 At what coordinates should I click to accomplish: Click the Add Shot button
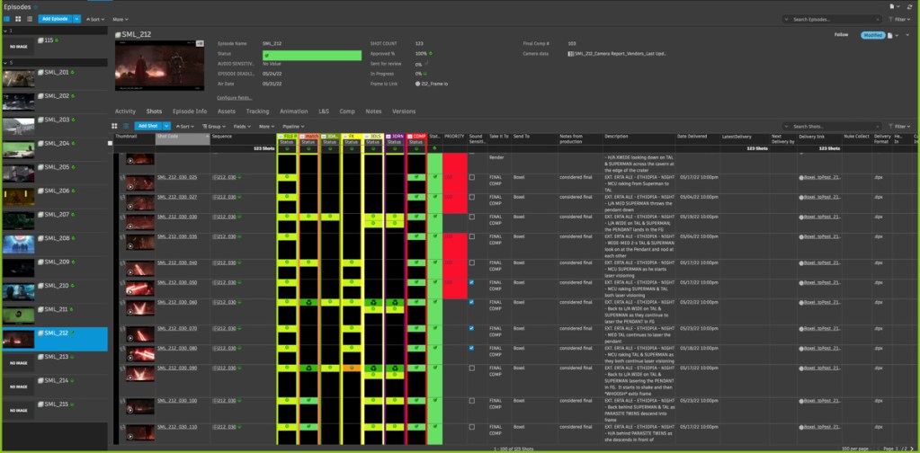[147, 127]
